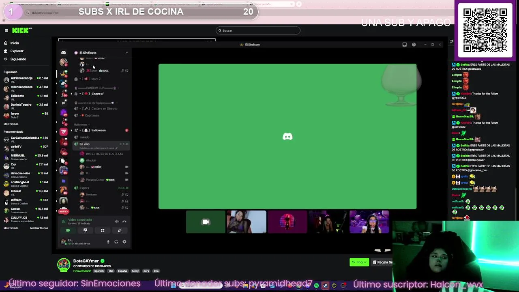Open milenkanolasco channel in sidebar
The image size is (519, 292).
tap(26, 88)
